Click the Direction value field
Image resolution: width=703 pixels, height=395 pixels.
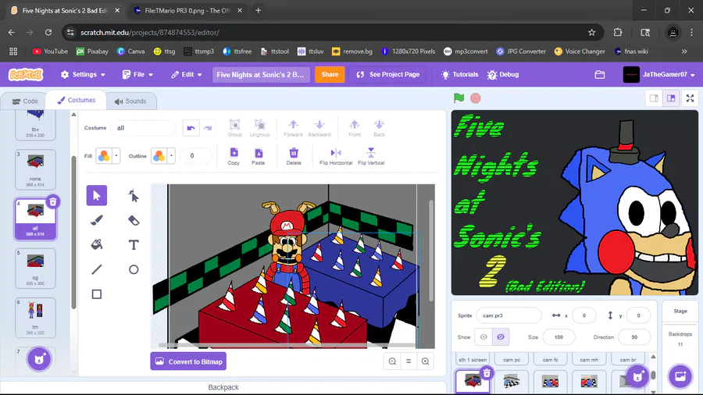tap(634, 337)
